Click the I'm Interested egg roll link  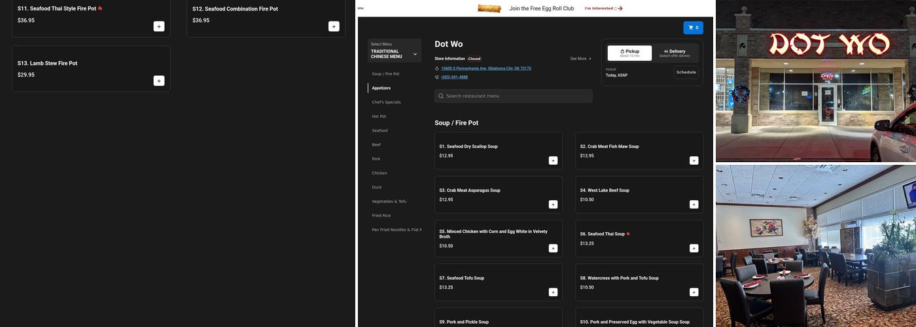point(603,9)
